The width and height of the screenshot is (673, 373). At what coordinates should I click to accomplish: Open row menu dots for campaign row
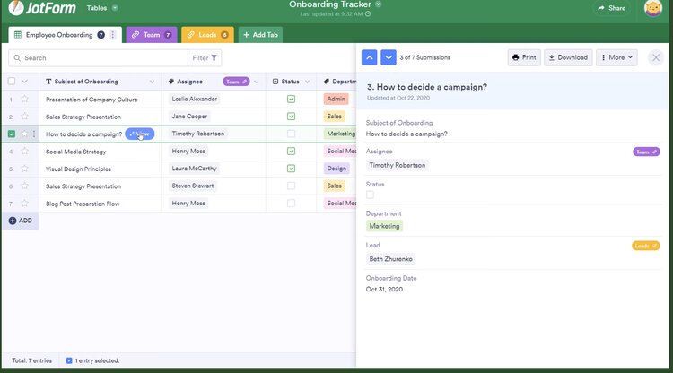[x=34, y=134]
